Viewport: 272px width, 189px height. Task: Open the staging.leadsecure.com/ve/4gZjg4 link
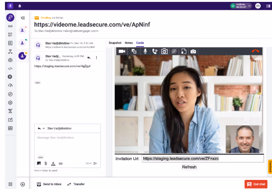62,66
